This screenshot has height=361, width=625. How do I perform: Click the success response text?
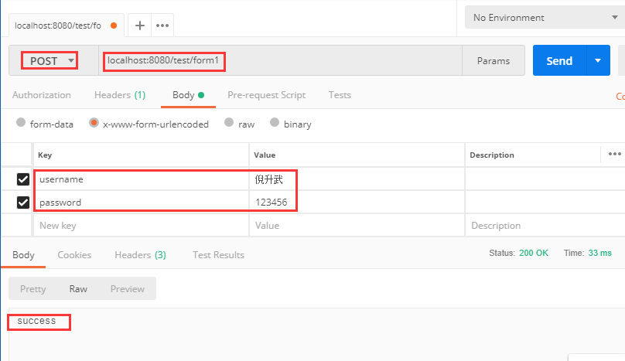[36, 321]
